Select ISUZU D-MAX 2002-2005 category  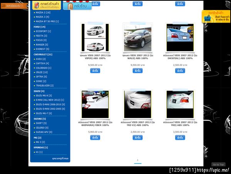(50, 109)
